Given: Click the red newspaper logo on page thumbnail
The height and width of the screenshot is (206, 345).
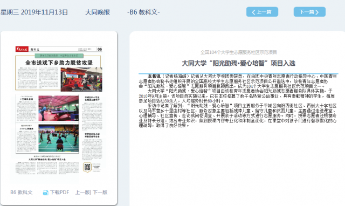Looking at the screenshot, I should (x=22, y=49).
